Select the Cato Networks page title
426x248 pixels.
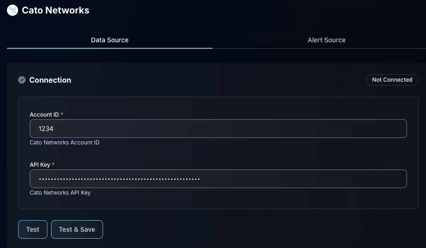pos(56,10)
